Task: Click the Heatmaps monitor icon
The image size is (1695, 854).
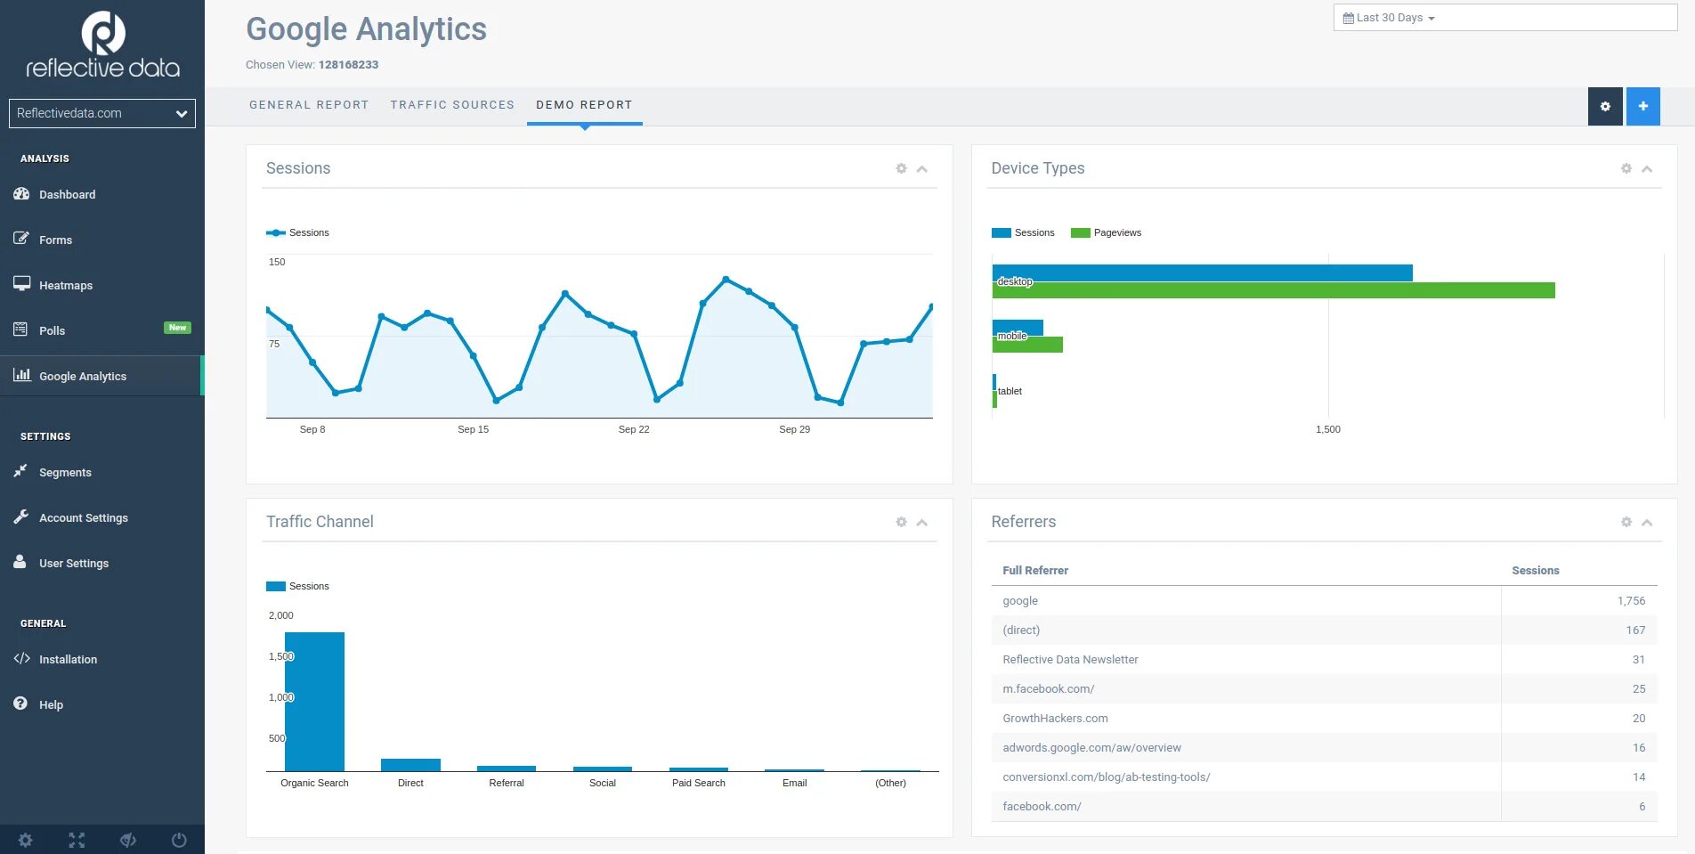Action: point(21,284)
